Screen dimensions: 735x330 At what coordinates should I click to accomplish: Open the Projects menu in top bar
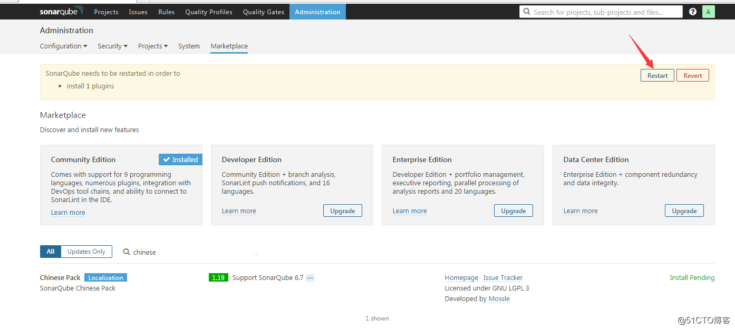[x=106, y=12]
